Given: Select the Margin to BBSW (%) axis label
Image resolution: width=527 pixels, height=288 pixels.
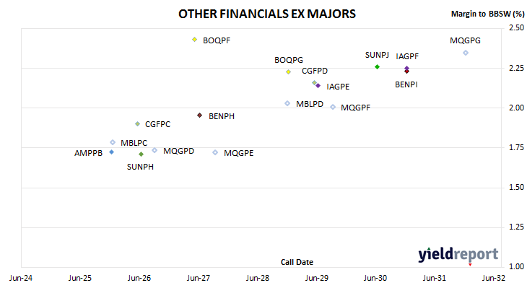Looking at the screenshot, I should [487, 14].
